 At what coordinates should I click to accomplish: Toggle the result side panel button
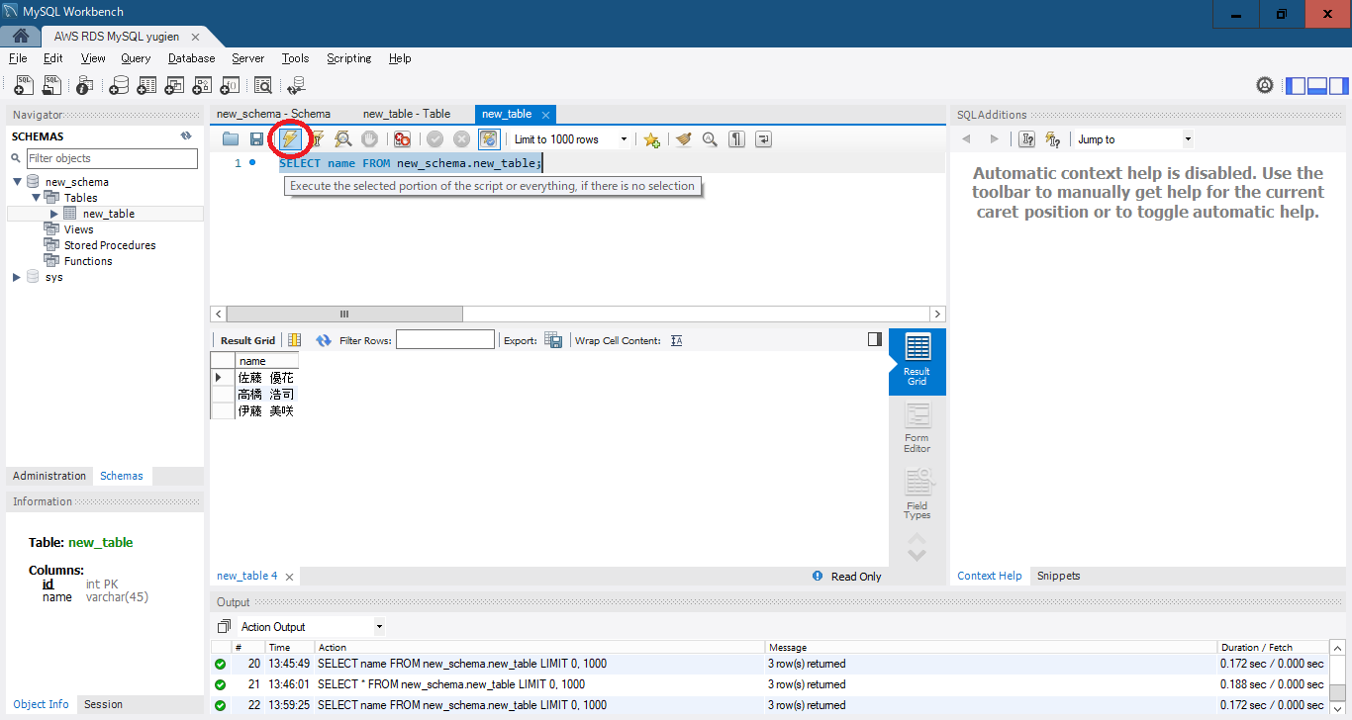point(874,339)
